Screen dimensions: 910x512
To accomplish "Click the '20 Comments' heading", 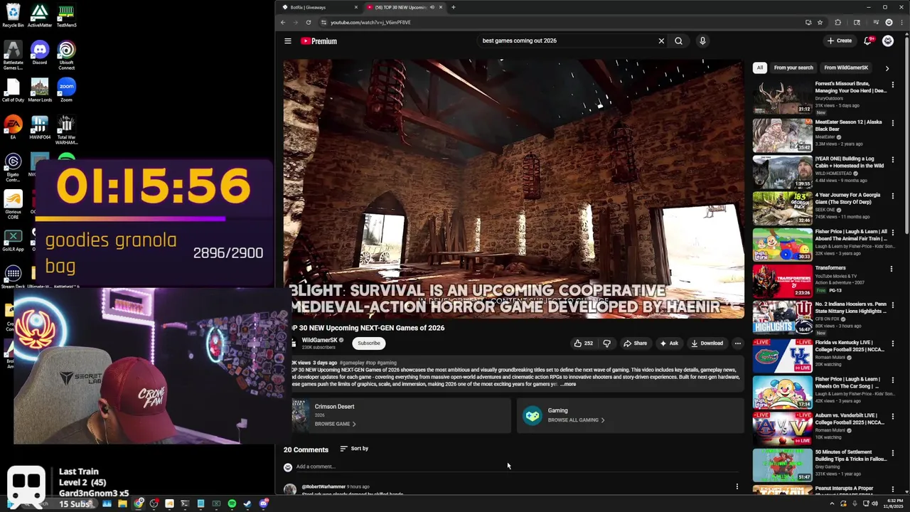I will [306, 449].
